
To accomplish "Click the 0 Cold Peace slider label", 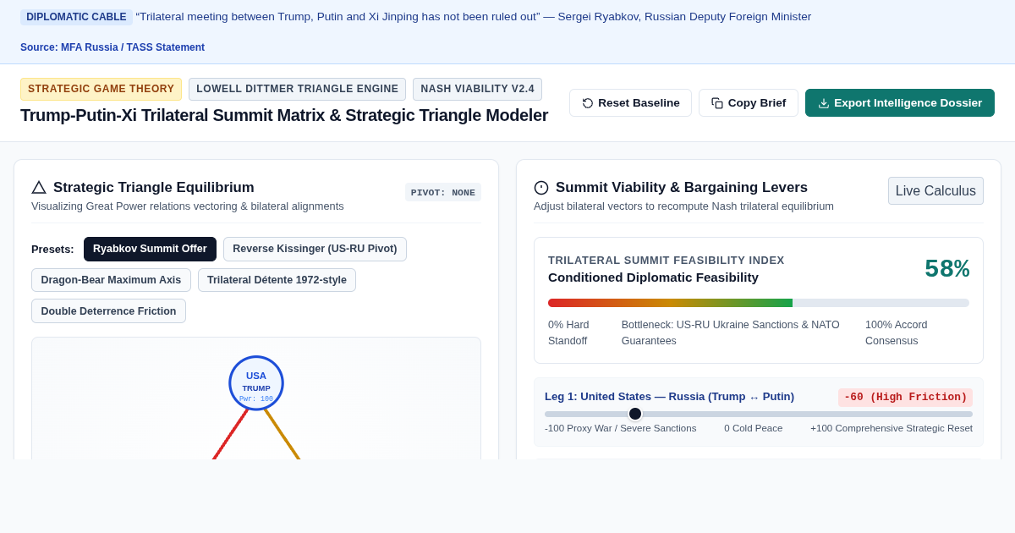I will tap(753, 428).
